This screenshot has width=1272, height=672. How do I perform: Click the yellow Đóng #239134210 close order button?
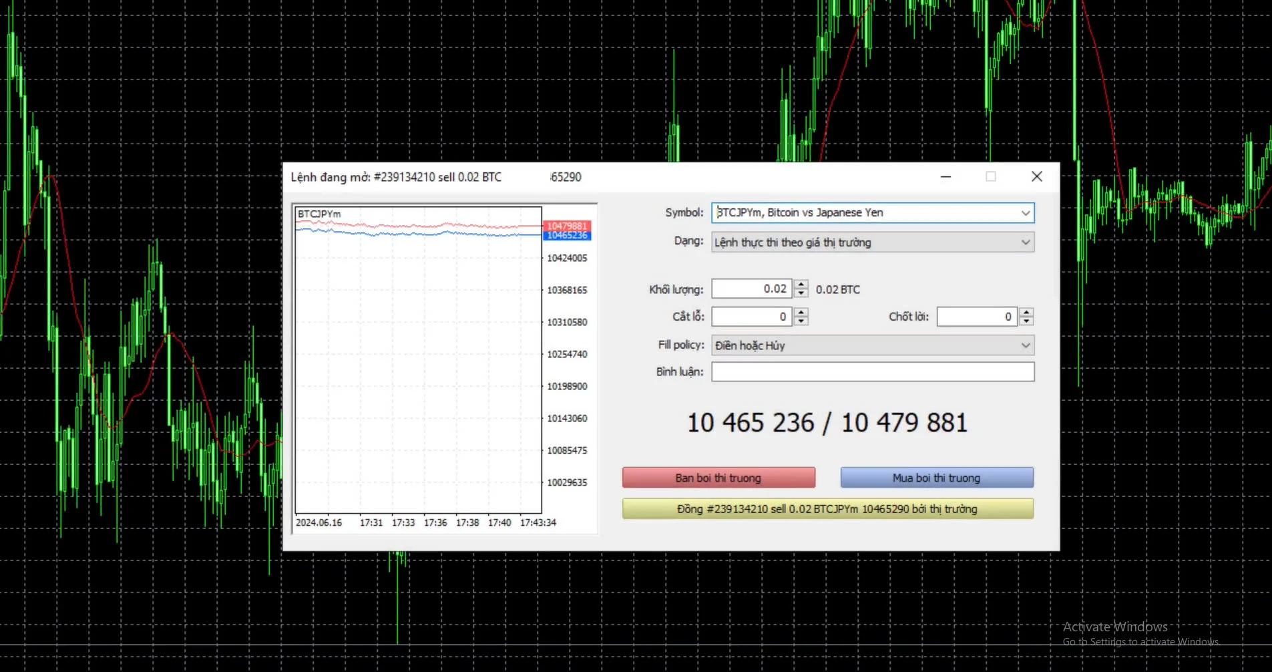click(828, 509)
